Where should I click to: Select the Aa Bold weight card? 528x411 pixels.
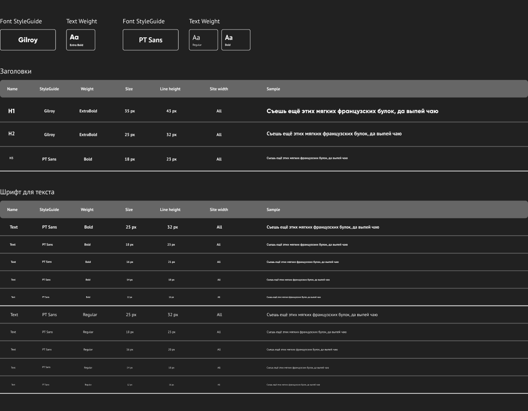(x=235, y=40)
